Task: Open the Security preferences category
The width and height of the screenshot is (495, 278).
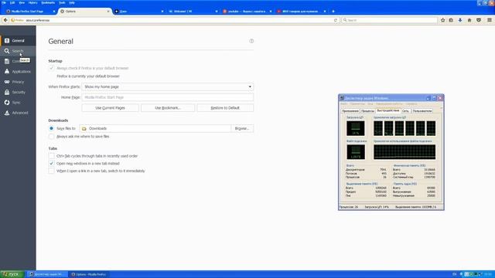Action: (18, 93)
